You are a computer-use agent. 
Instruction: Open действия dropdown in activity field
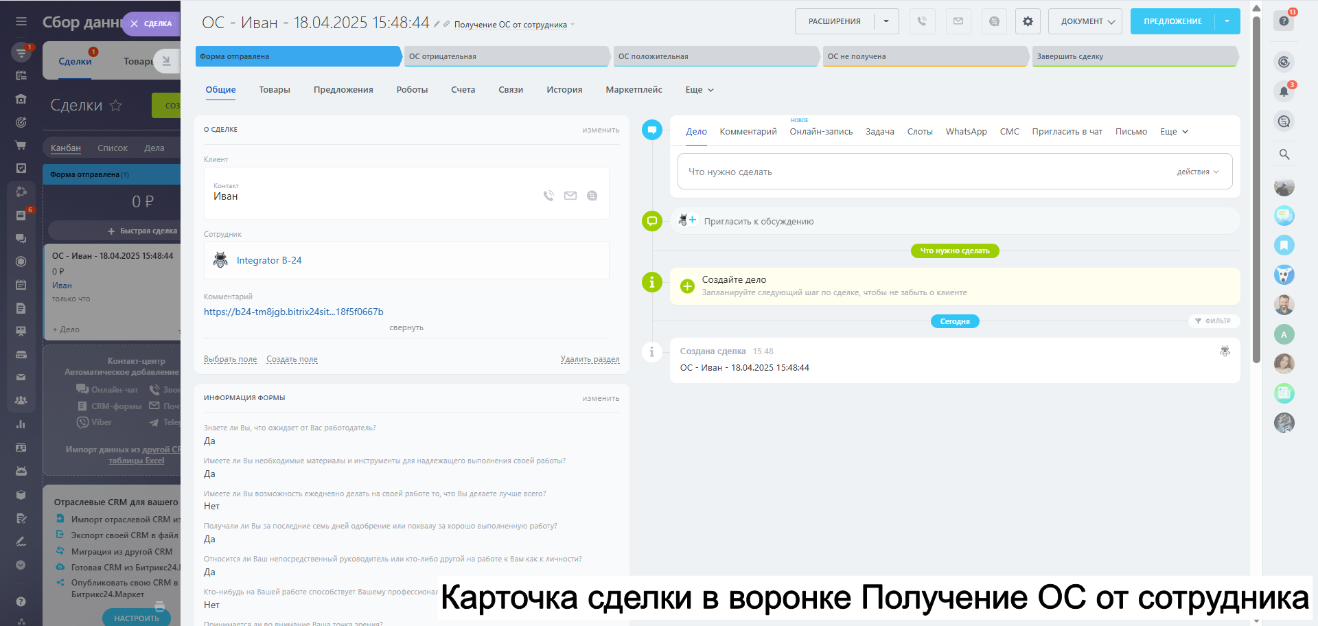1197,172
